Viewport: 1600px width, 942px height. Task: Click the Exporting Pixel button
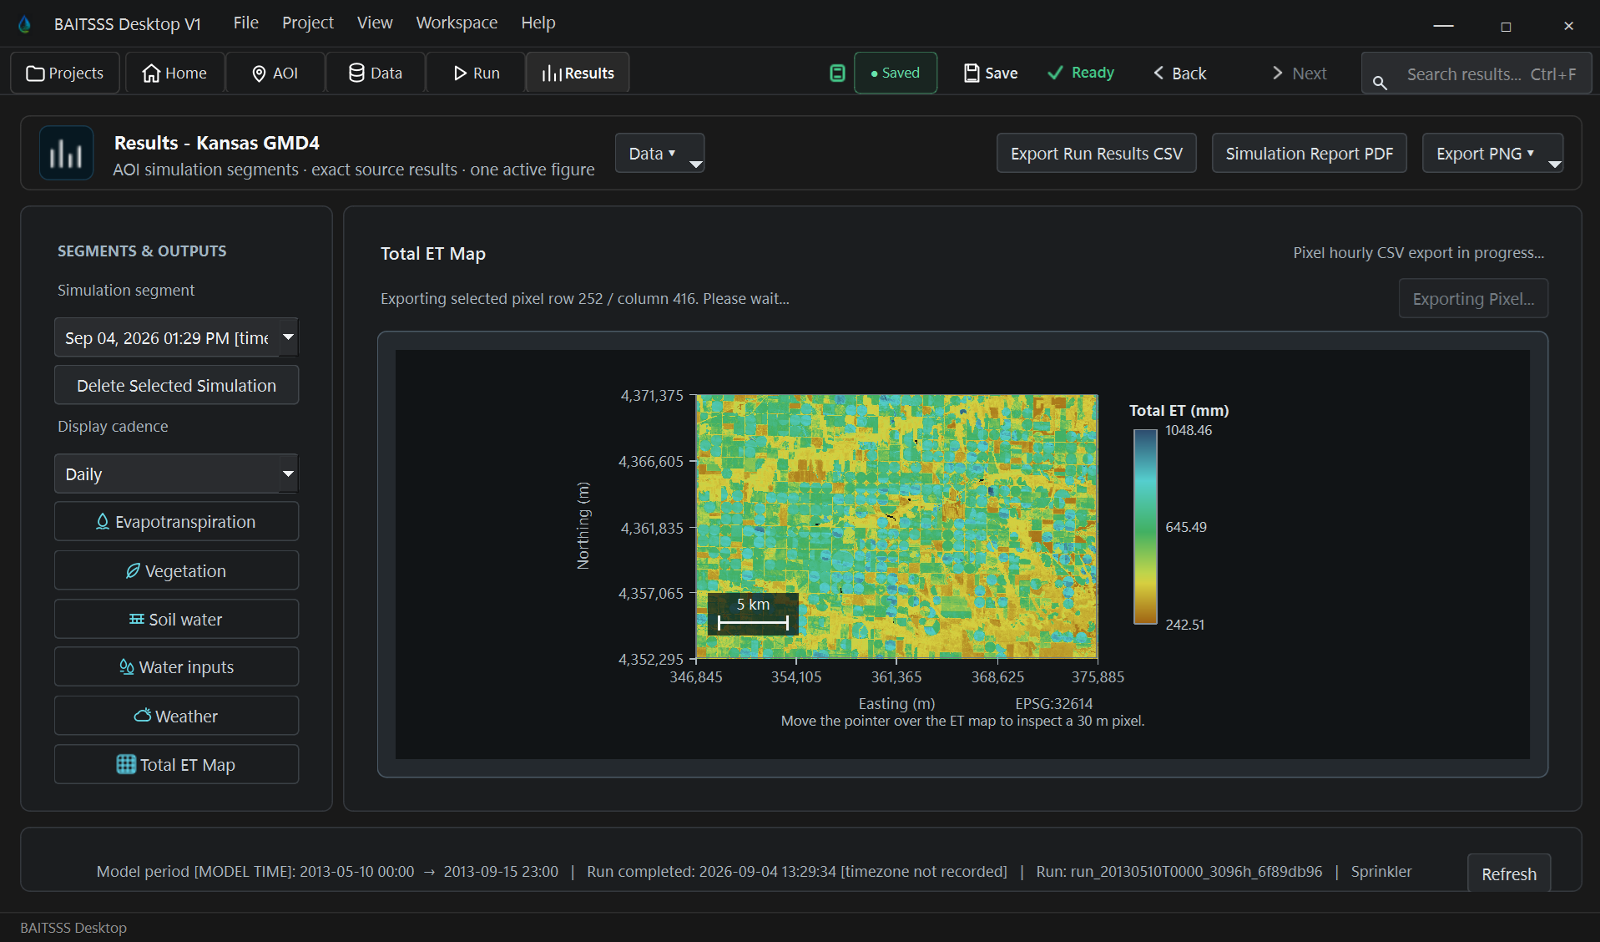click(1473, 298)
